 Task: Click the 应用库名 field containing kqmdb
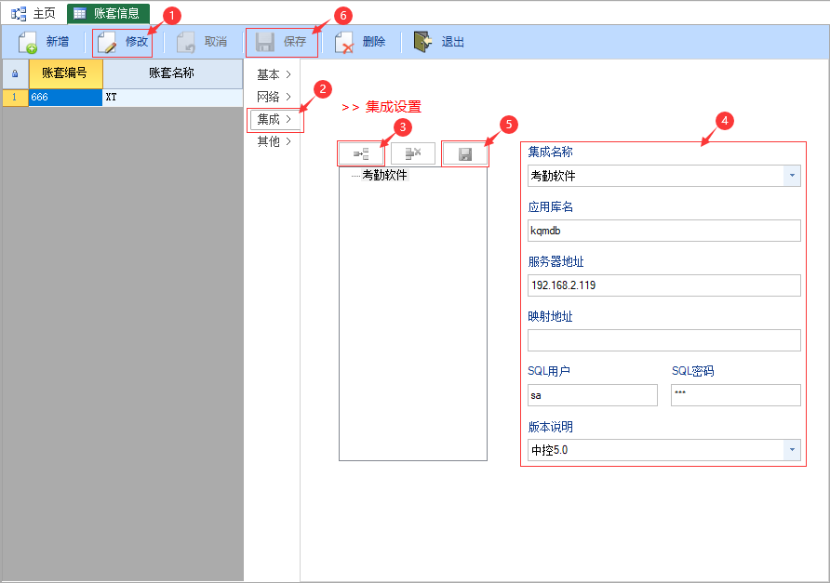(x=663, y=231)
